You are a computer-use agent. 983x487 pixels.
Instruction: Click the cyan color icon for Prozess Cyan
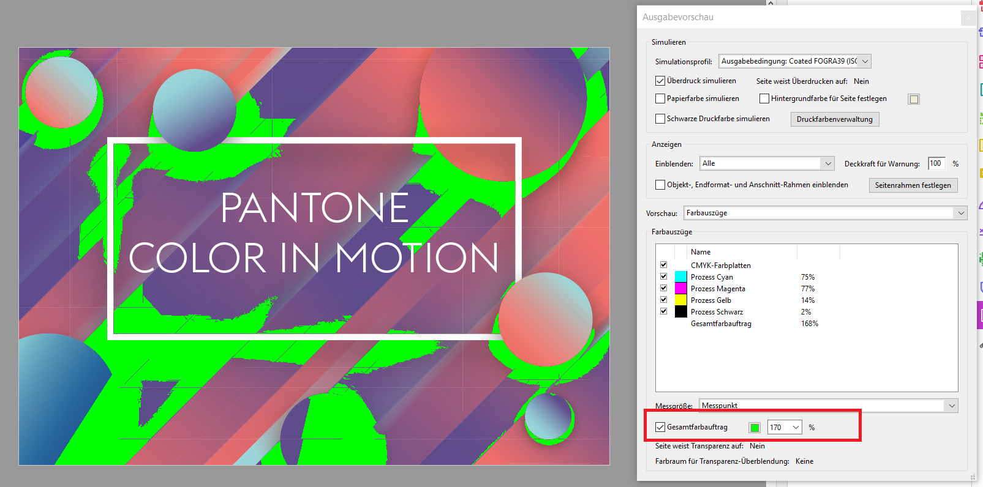click(680, 277)
